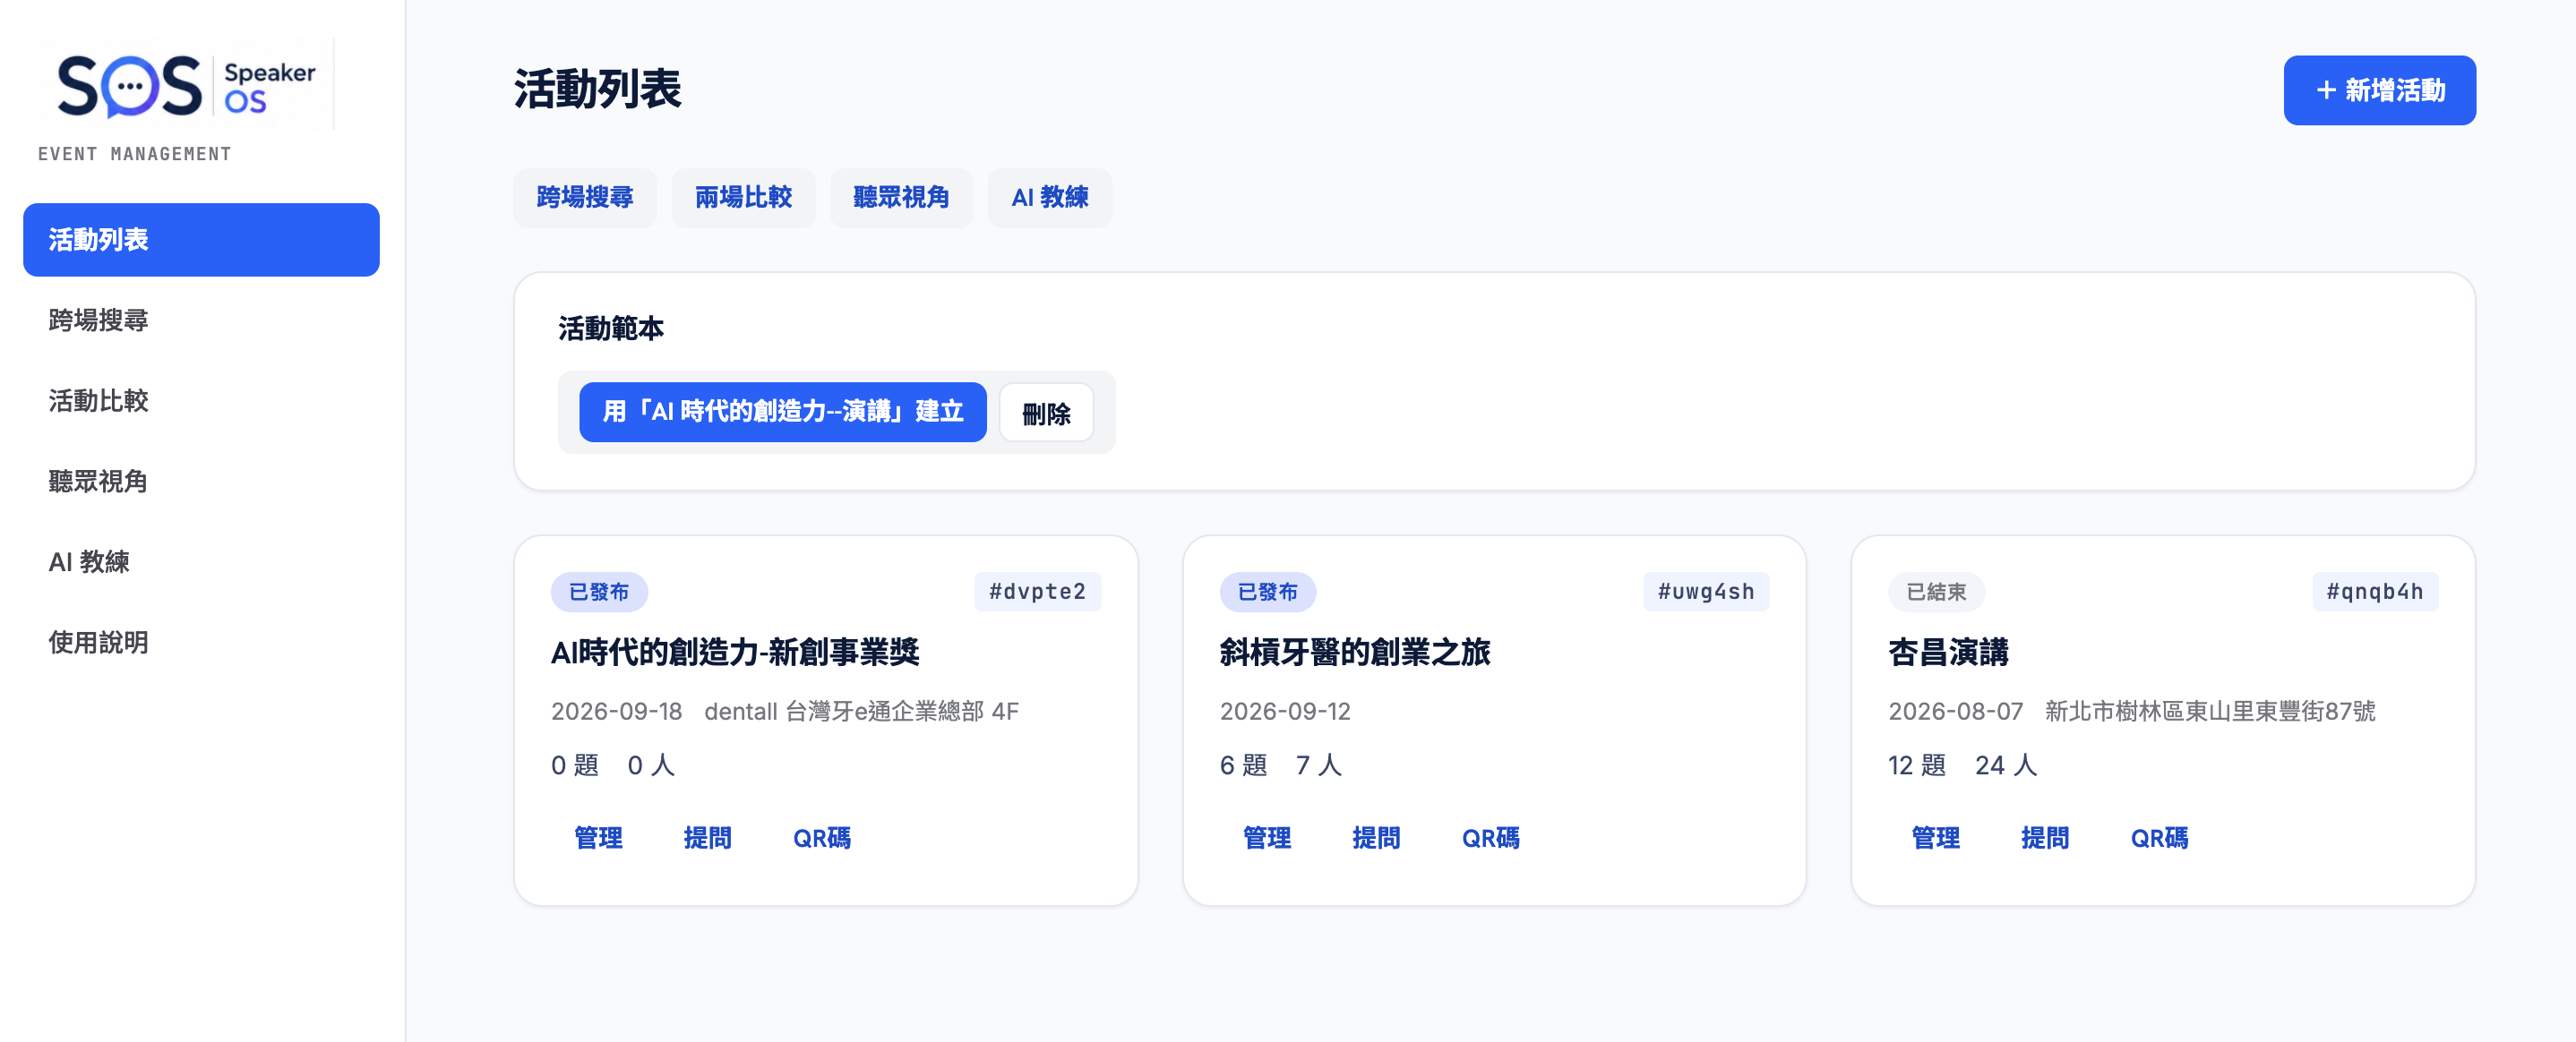This screenshot has height=1042, width=2576.
Task: Click the #dvpte2 event code
Action: (x=1038, y=592)
